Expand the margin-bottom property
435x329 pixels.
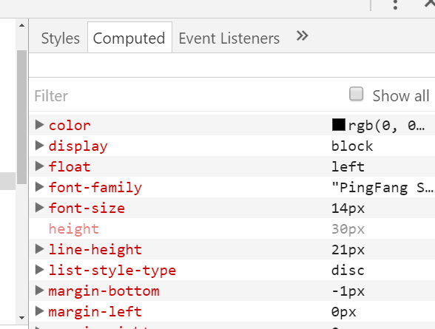40,291
